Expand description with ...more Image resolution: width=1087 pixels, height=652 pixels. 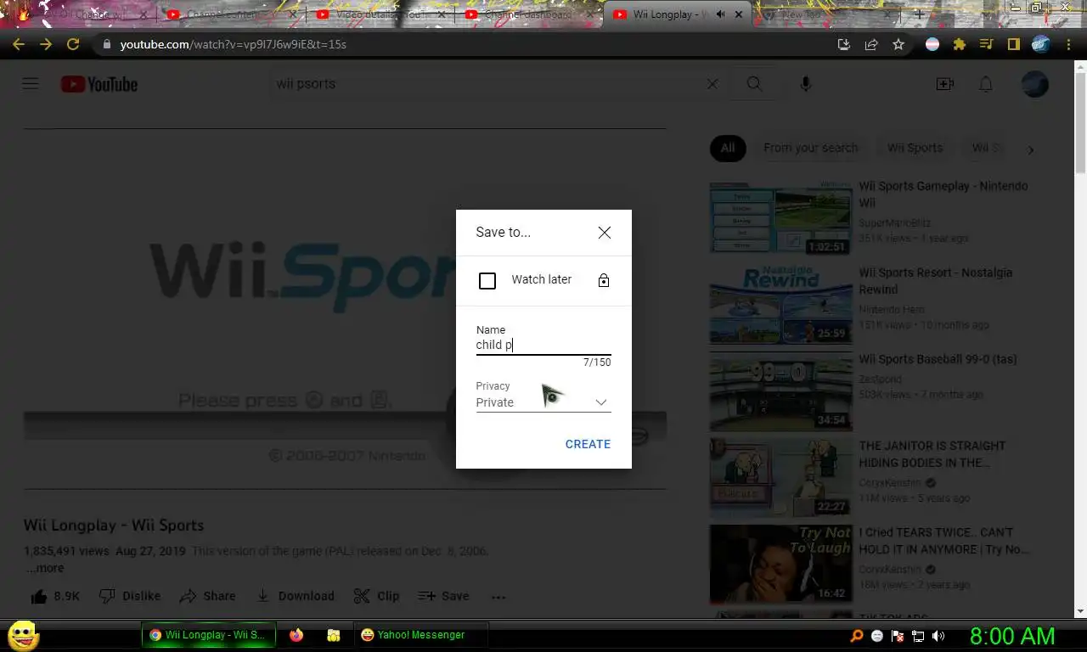click(44, 568)
